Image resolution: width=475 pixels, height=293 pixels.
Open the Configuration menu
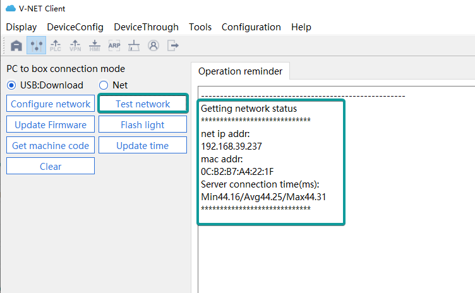point(251,27)
